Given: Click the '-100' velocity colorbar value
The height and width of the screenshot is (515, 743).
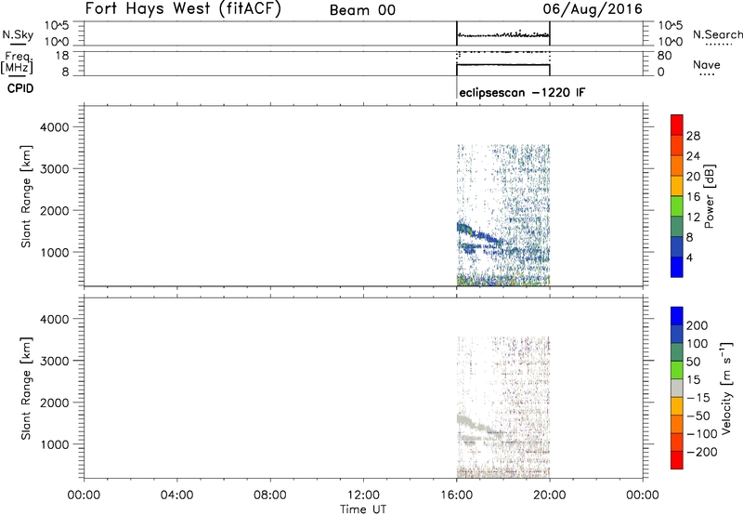Looking at the screenshot, I should (x=702, y=434).
